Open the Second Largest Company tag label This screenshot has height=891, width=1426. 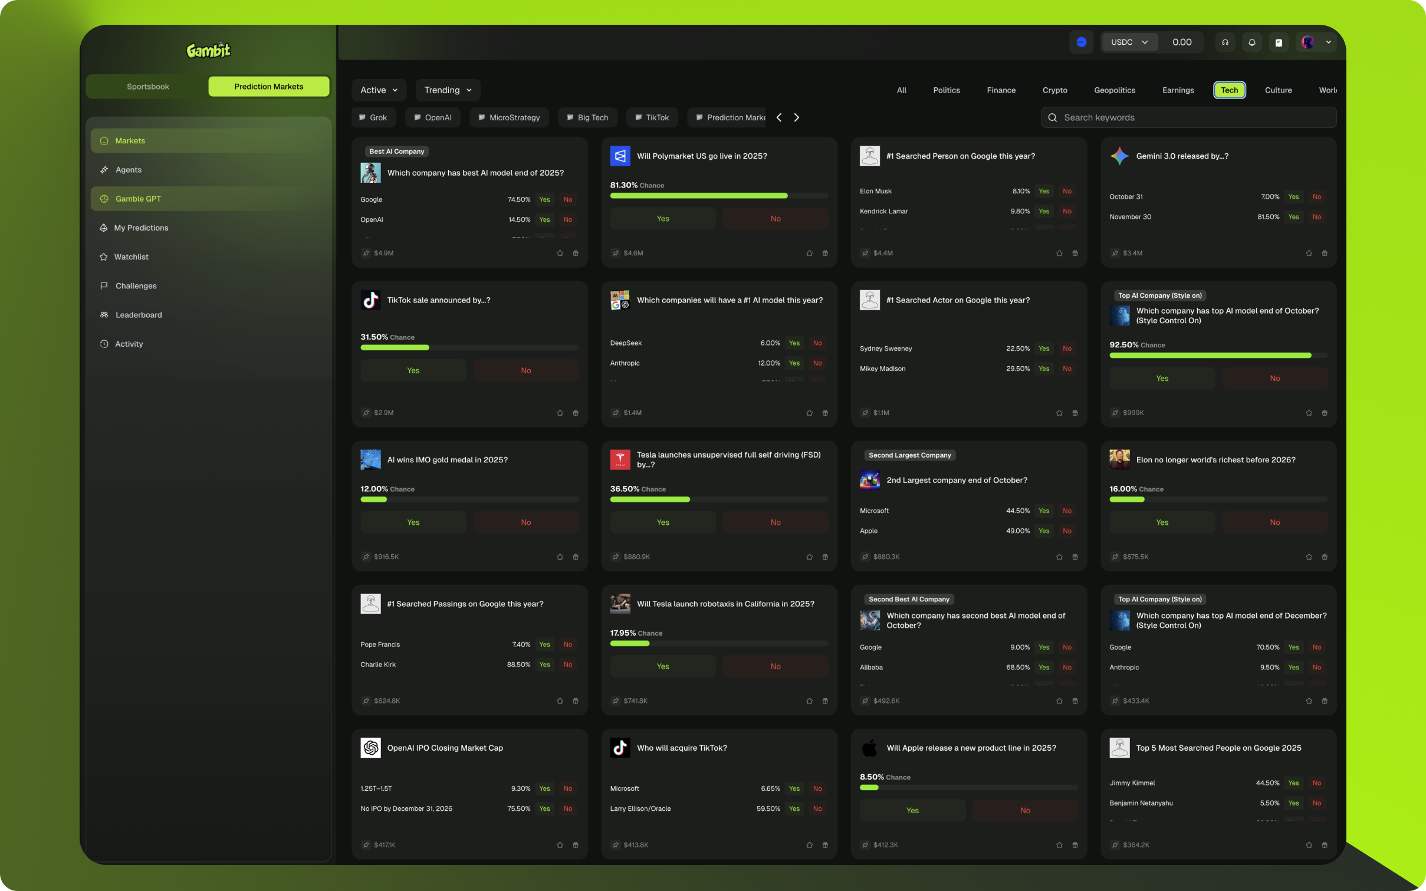pyautogui.click(x=909, y=455)
